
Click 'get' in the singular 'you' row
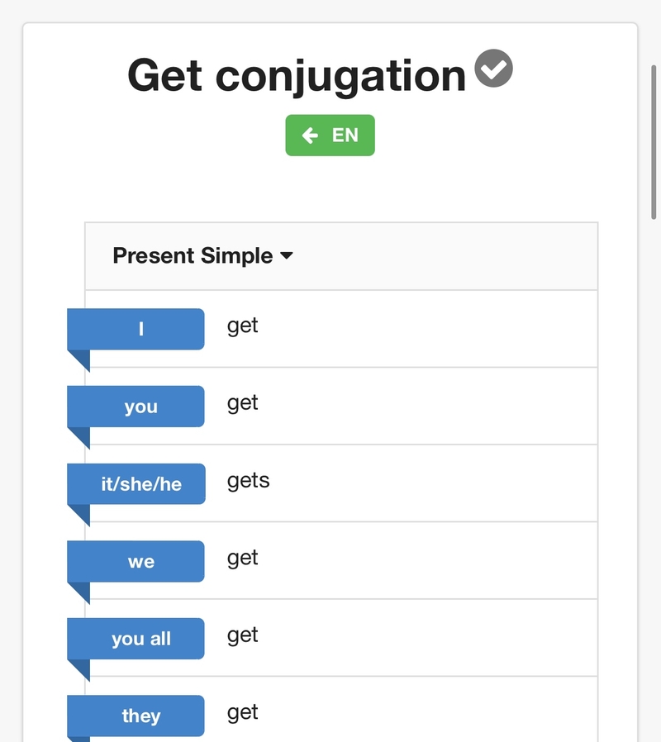tap(243, 403)
